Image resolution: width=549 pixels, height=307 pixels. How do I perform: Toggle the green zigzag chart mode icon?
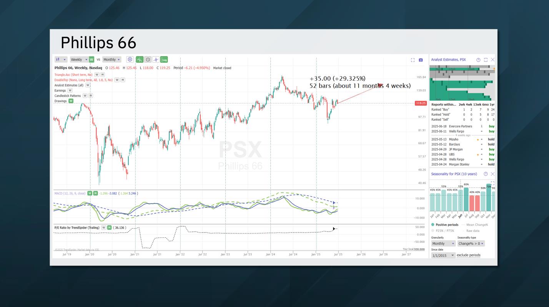(x=140, y=60)
